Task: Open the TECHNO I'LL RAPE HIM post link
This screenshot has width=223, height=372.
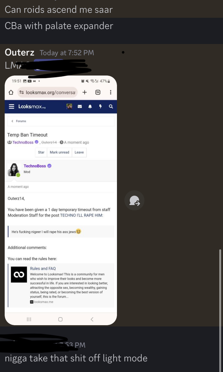Action: tap(82, 215)
